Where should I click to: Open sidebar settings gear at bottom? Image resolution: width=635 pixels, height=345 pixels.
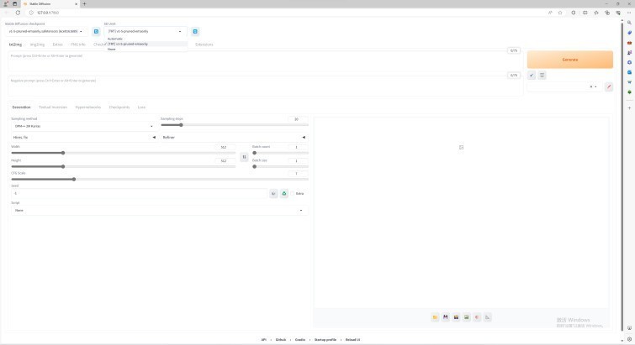click(629, 339)
